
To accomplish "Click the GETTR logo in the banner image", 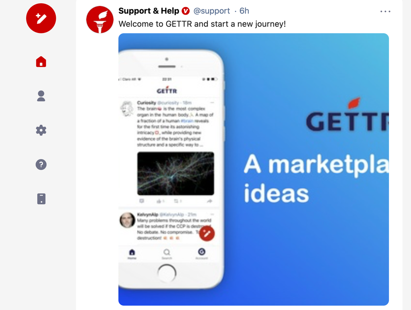I will (347, 115).
